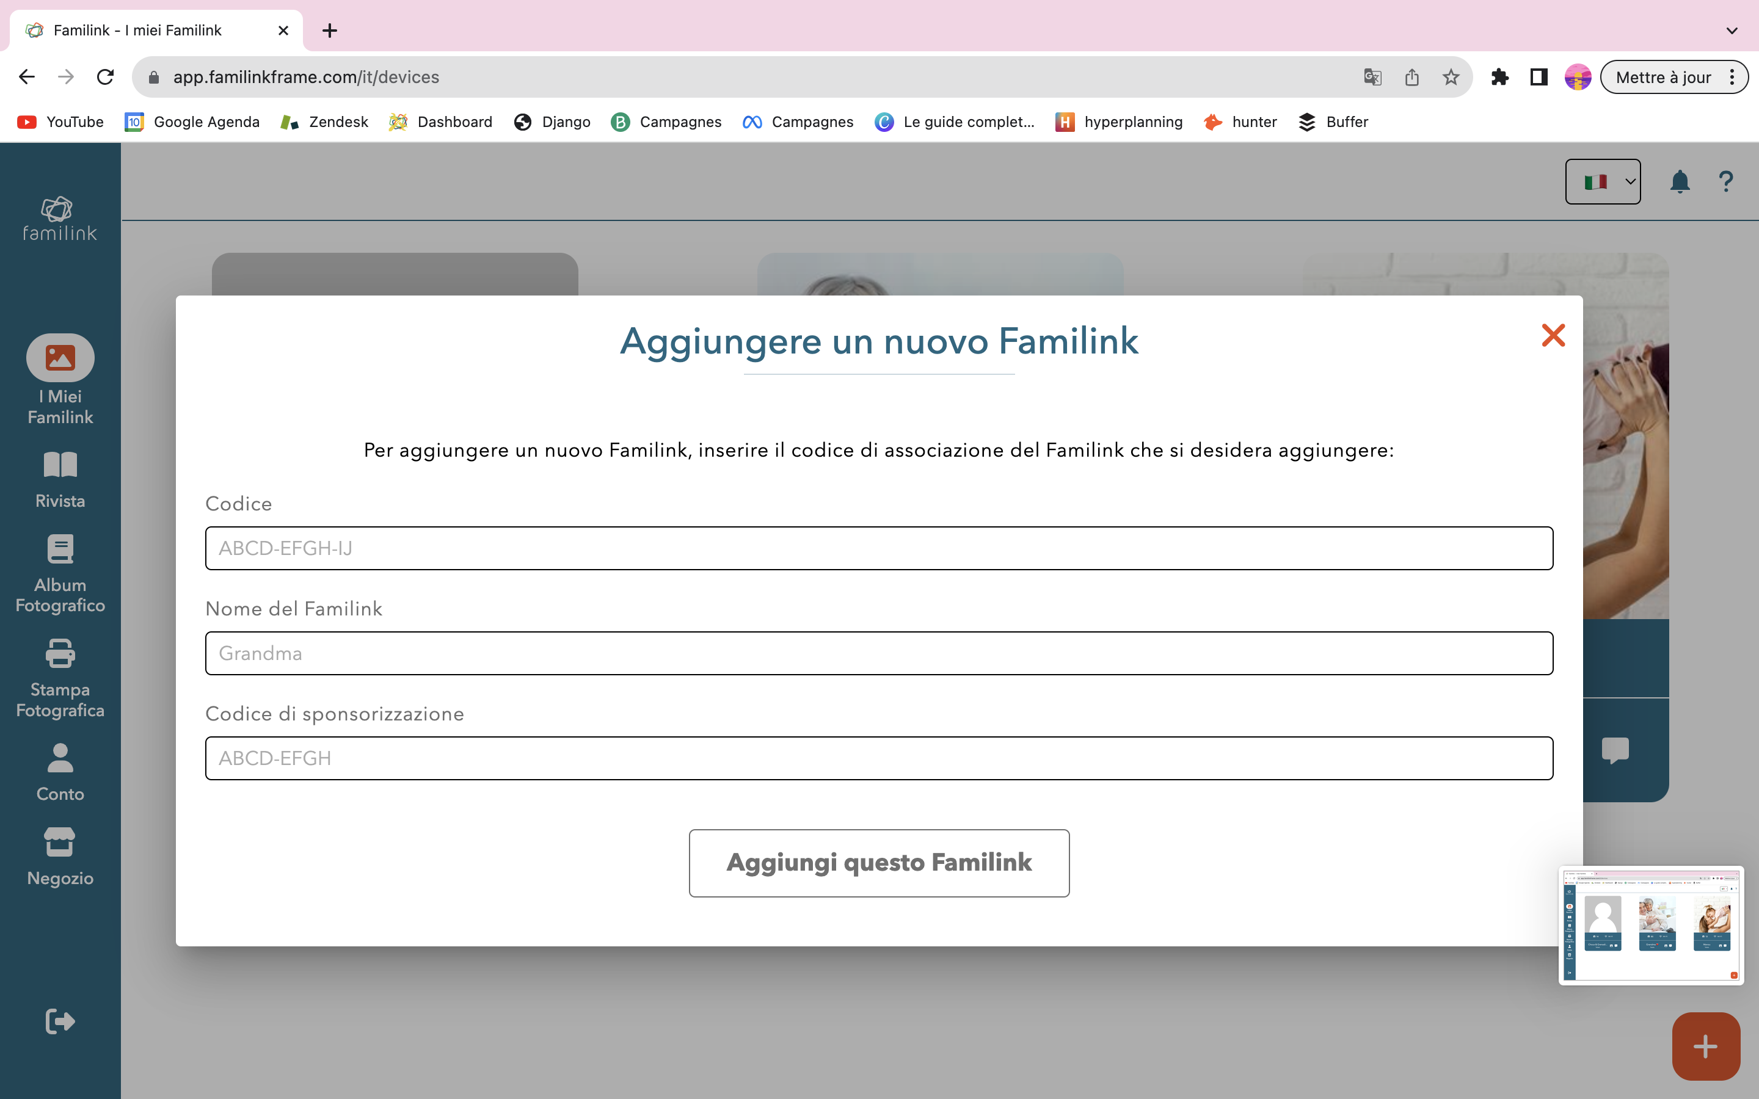Click the Google Translate icon

coord(1372,77)
